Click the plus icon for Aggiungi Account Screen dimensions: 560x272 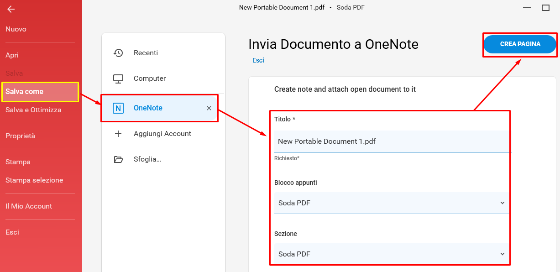point(118,134)
